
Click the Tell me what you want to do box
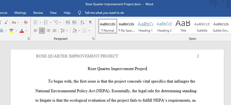104,13
